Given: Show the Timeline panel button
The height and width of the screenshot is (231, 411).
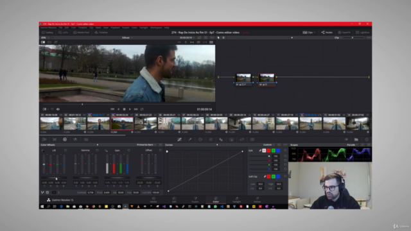Looking at the screenshot, I should click(x=101, y=33).
